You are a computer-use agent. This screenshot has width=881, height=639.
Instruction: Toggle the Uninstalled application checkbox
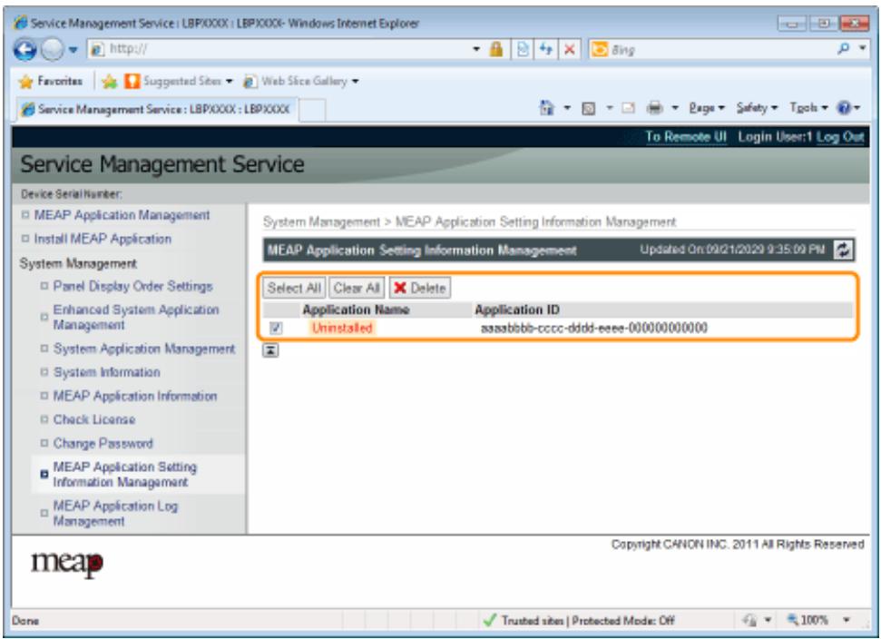coord(276,328)
